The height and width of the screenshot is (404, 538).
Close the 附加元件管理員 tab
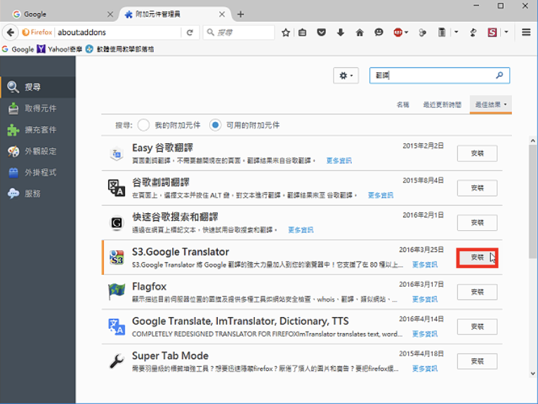pyautogui.click(x=222, y=14)
